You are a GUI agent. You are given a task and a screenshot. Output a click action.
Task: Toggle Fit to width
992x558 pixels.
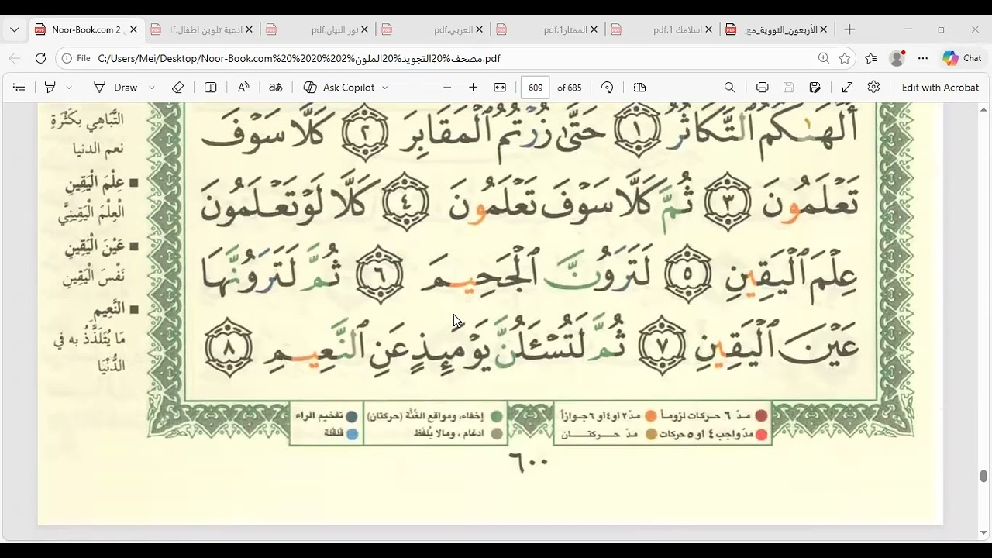pos(500,88)
